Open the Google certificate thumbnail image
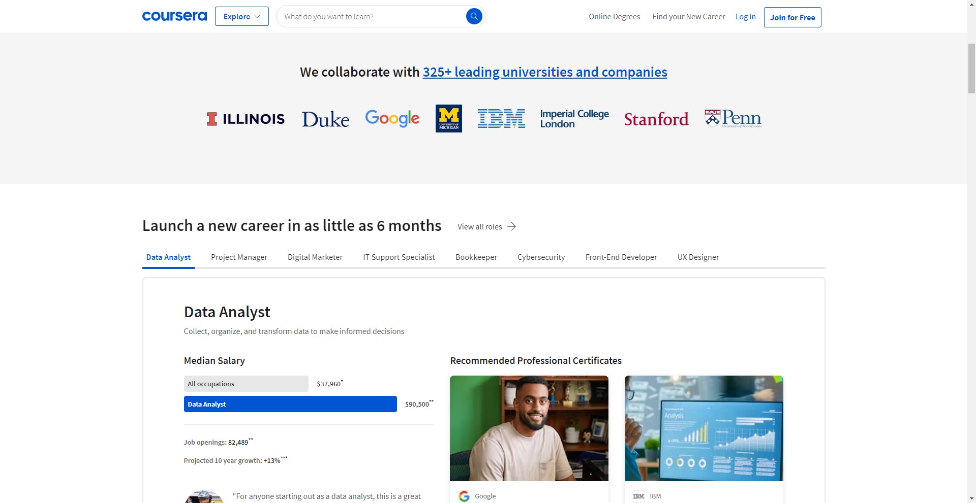Screen dimensions: 976x503 point(529,428)
